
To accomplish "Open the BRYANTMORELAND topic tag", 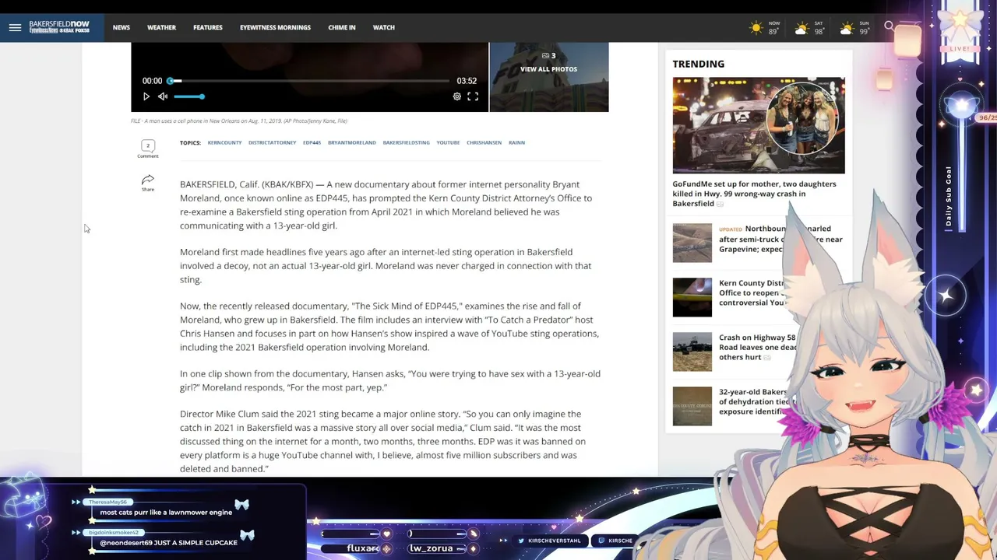I will click(351, 142).
